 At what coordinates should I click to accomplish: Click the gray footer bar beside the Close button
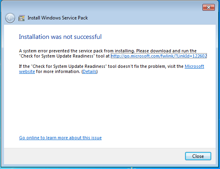pyautogui.click(x=94, y=156)
